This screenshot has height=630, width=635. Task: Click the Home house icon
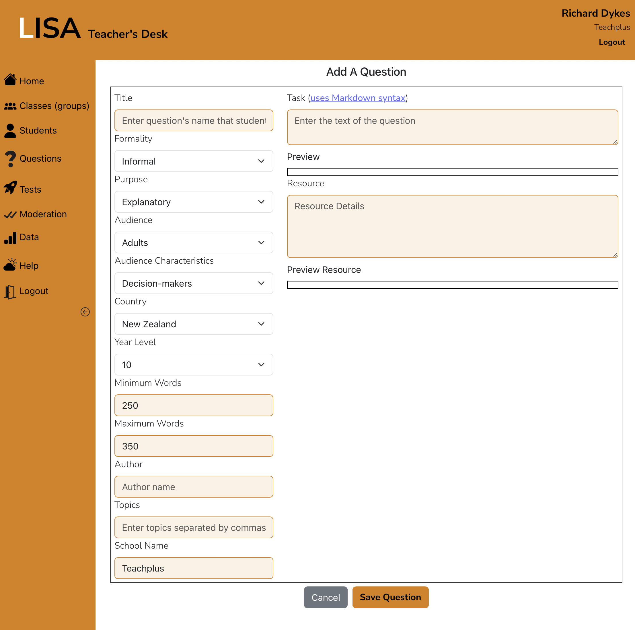[x=10, y=80]
